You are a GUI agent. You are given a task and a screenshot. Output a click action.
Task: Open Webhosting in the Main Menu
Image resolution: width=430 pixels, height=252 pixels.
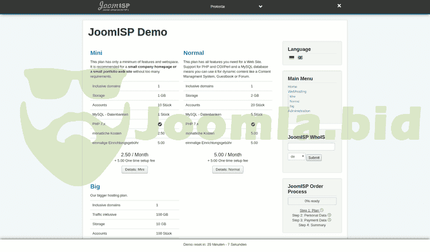point(297,91)
